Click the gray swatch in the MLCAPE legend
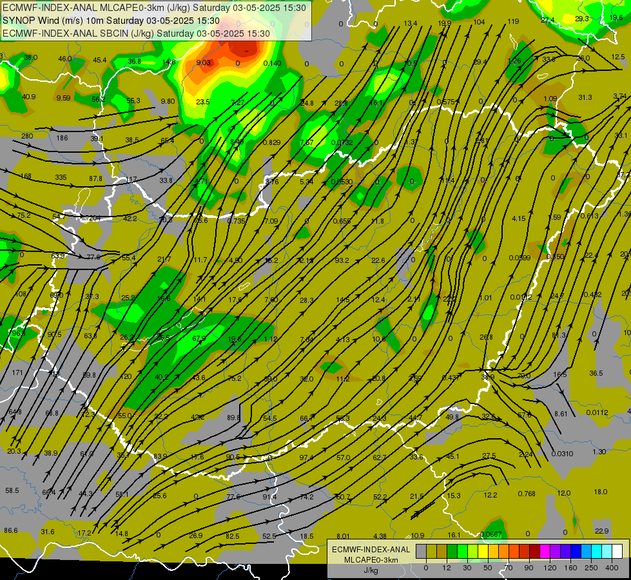Image resolution: width=631 pixels, height=580 pixels. [422, 551]
